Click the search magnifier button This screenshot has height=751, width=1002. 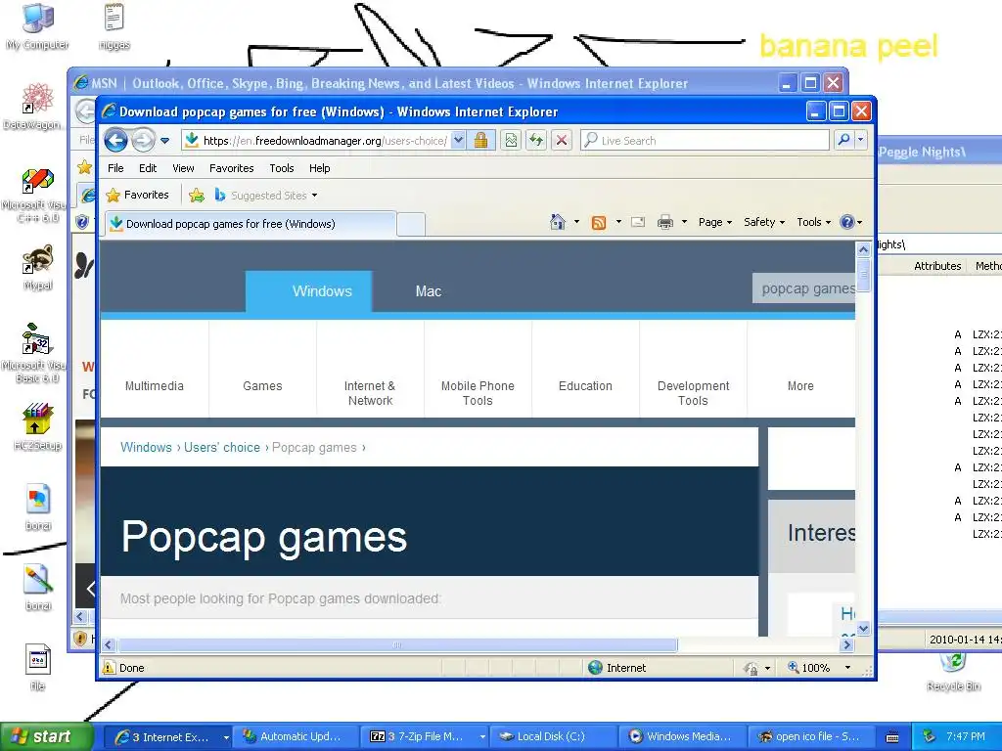point(843,140)
